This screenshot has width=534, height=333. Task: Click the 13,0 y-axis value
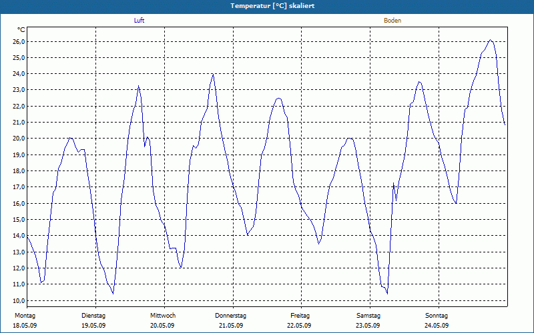[19, 252]
